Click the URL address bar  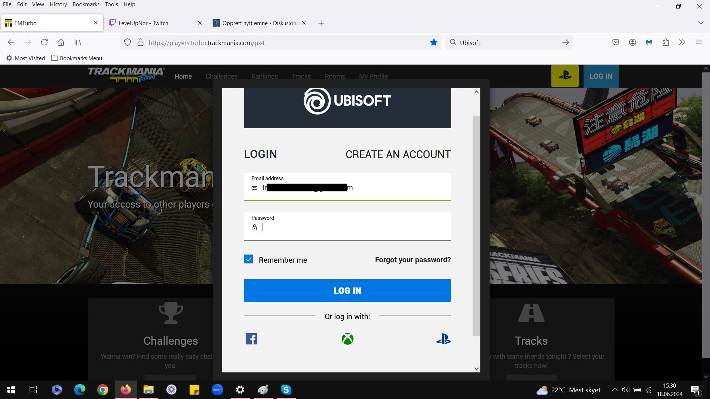pyautogui.click(x=280, y=42)
